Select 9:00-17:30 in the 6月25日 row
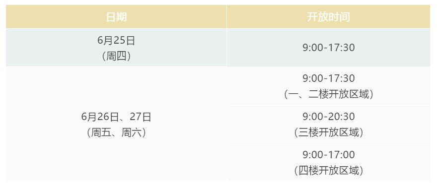The height and width of the screenshot is (191, 440). tap(329, 48)
